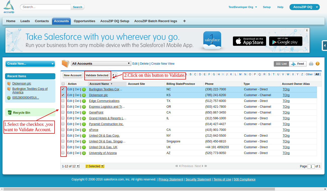Image resolution: width=327 pixels, height=191 pixels.
Task: Check the Grand Hotels & Resorts row checkbox
Action: pyautogui.click(x=63, y=118)
